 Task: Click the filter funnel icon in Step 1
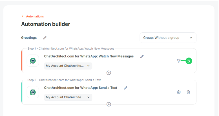click(x=178, y=61)
